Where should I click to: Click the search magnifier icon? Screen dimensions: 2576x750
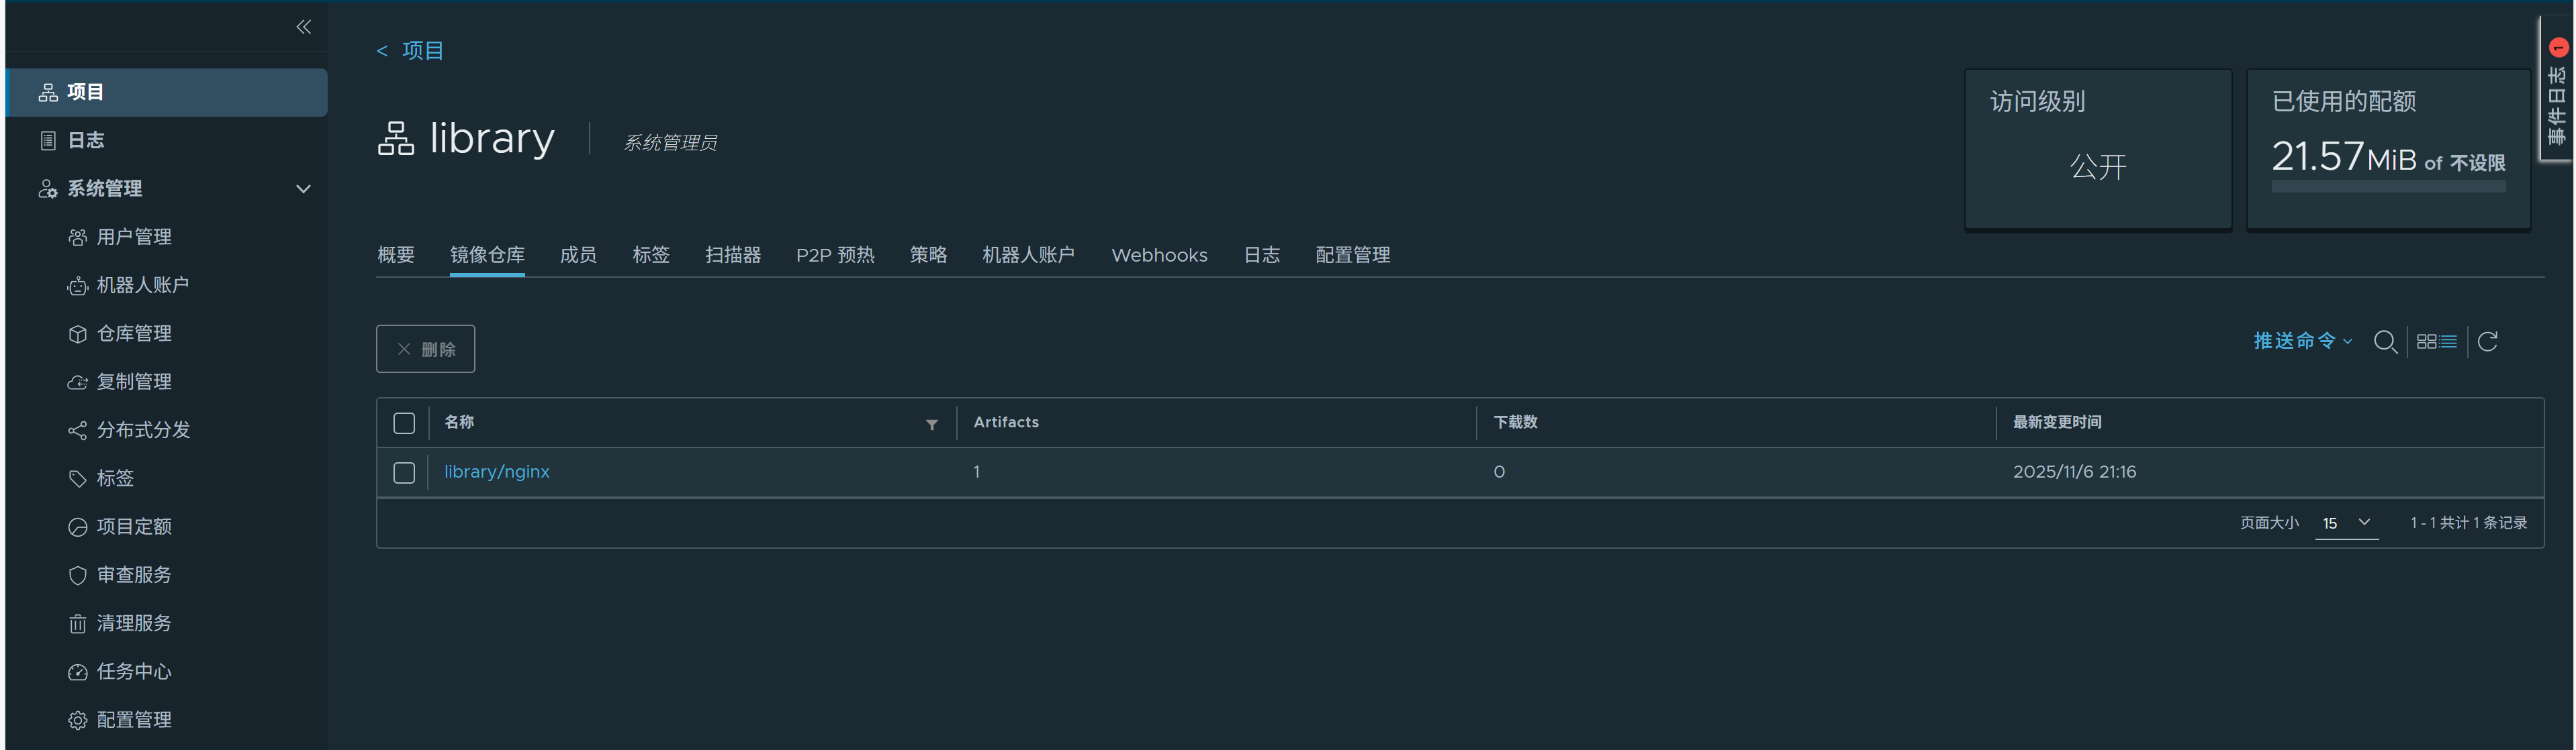pos(2384,341)
